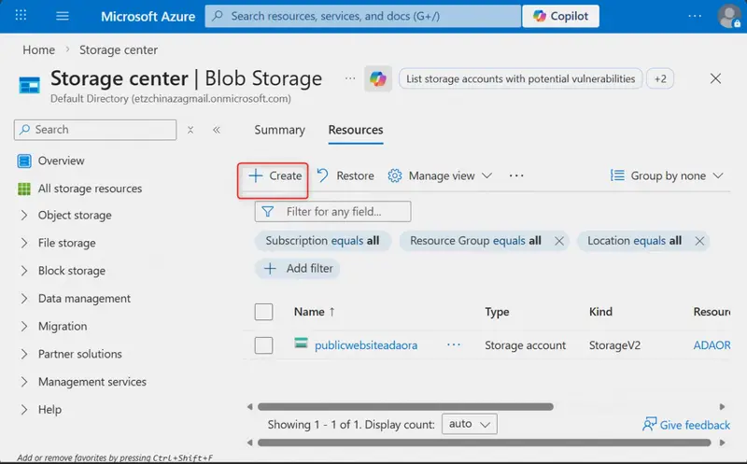
Task: Open the user account avatar
Action: click(x=729, y=16)
